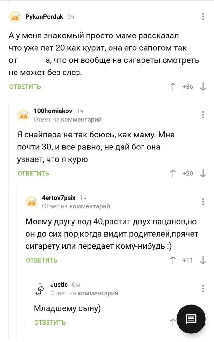Screen dimensions: 214x342
Task: Upvote Justic's comment at the bottom
Action: (x=172, y=322)
